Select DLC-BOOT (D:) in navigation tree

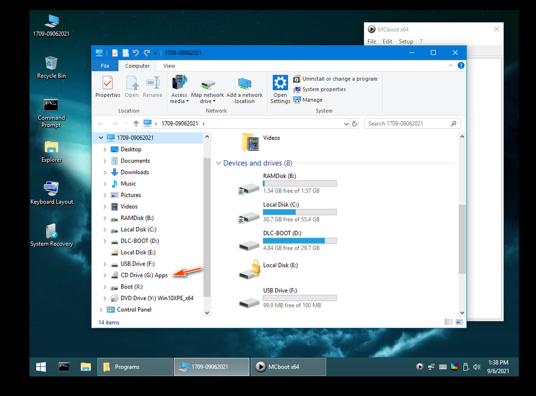click(x=139, y=241)
